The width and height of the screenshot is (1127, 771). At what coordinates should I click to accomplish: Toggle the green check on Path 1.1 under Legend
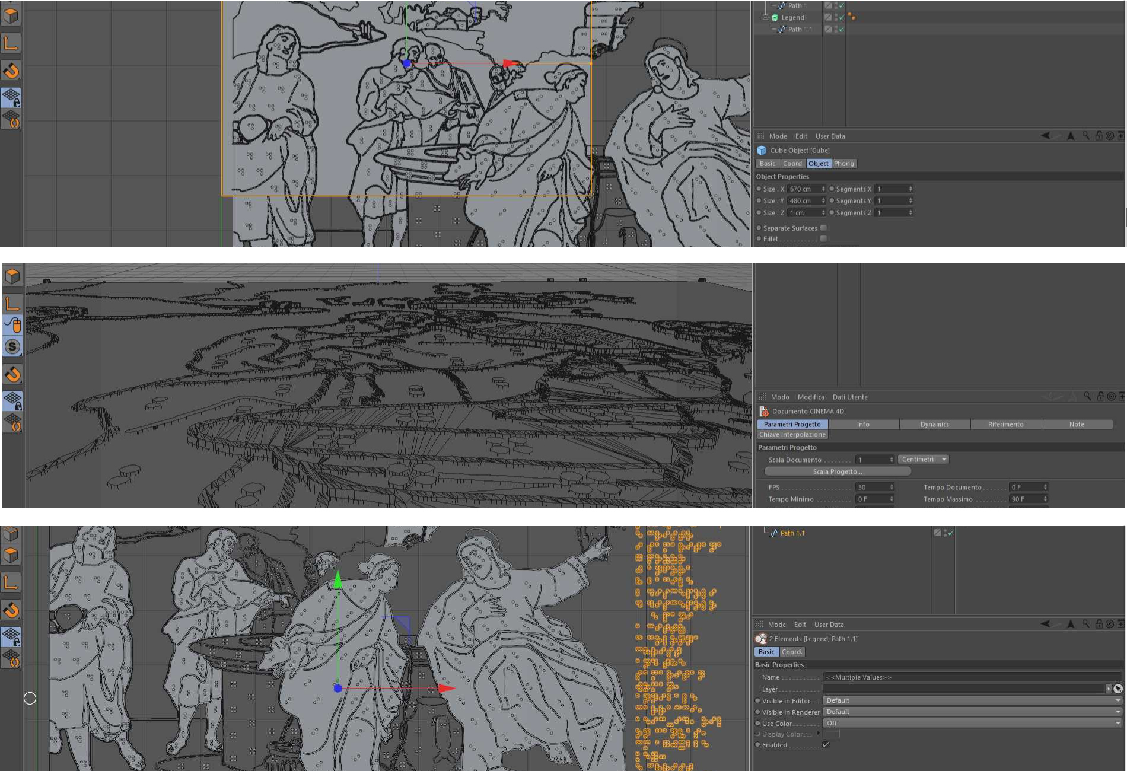pos(841,29)
